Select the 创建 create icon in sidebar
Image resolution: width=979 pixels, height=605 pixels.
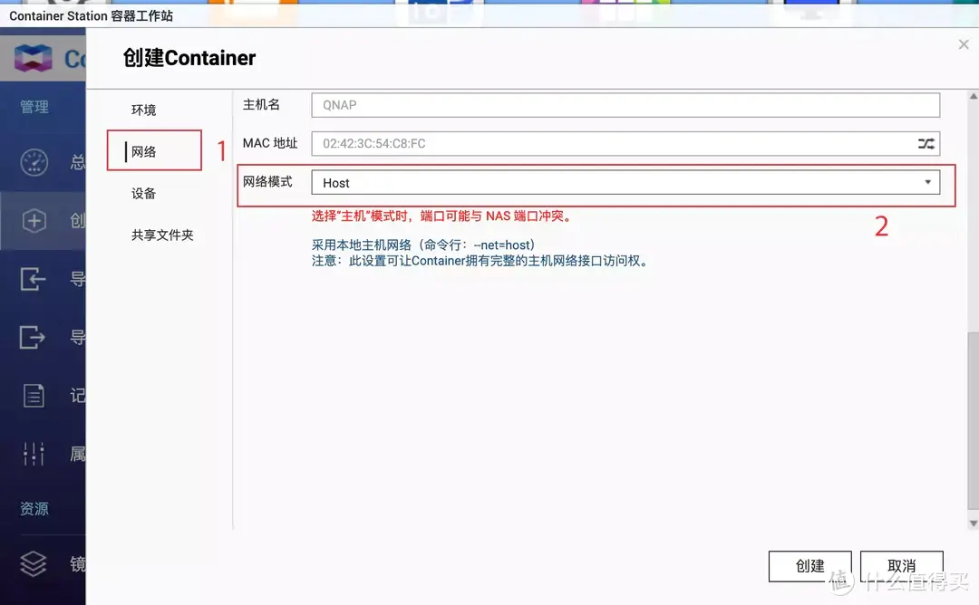(x=33, y=220)
